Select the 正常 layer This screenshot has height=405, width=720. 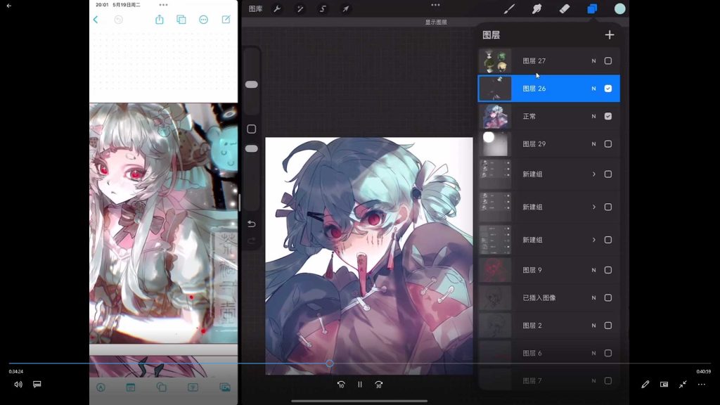pyautogui.click(x=548, y=116)
